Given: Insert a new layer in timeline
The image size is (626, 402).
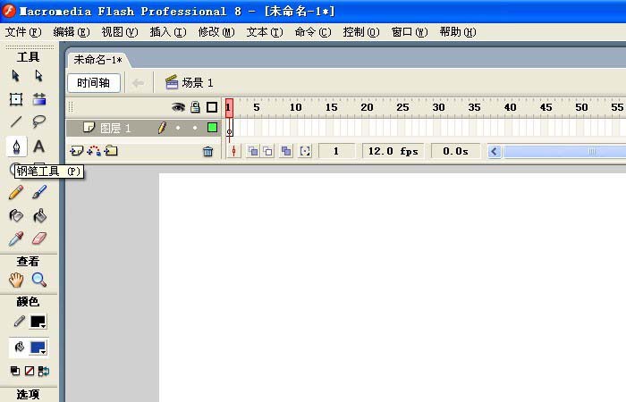Looking at the screenshot, I should (76, 151).
